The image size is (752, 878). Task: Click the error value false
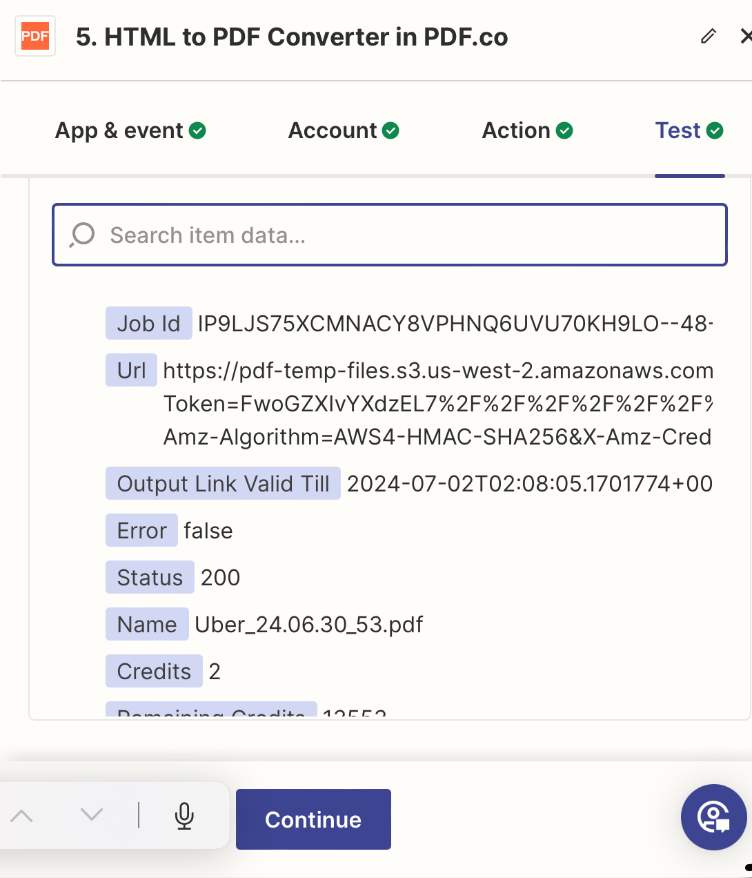click(208, 530)
